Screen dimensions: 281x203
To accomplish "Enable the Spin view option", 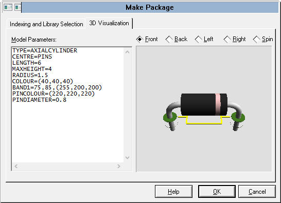I will 263,39.
